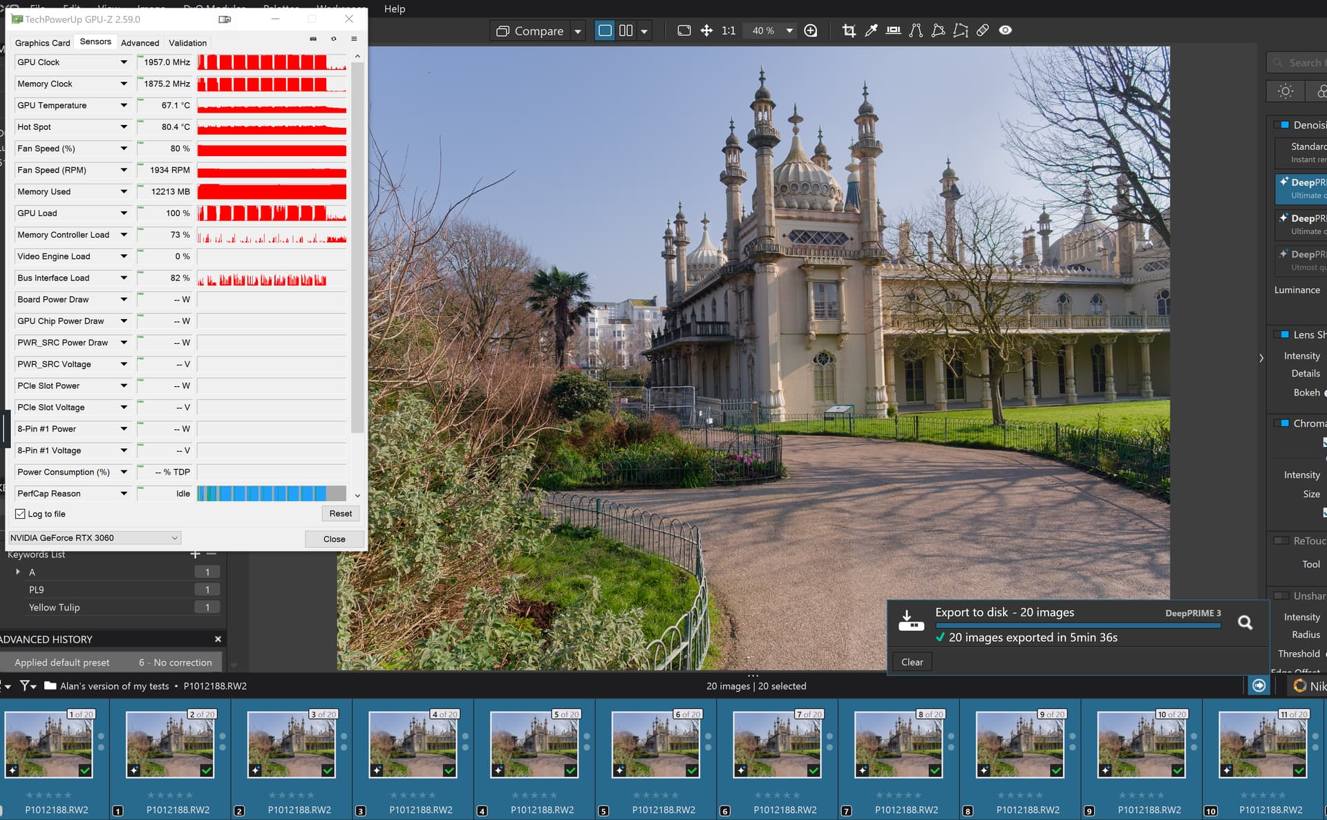Toggle the Denoising panel switch
Viewport: 1327px width, 820px height.
[1283, 125]
